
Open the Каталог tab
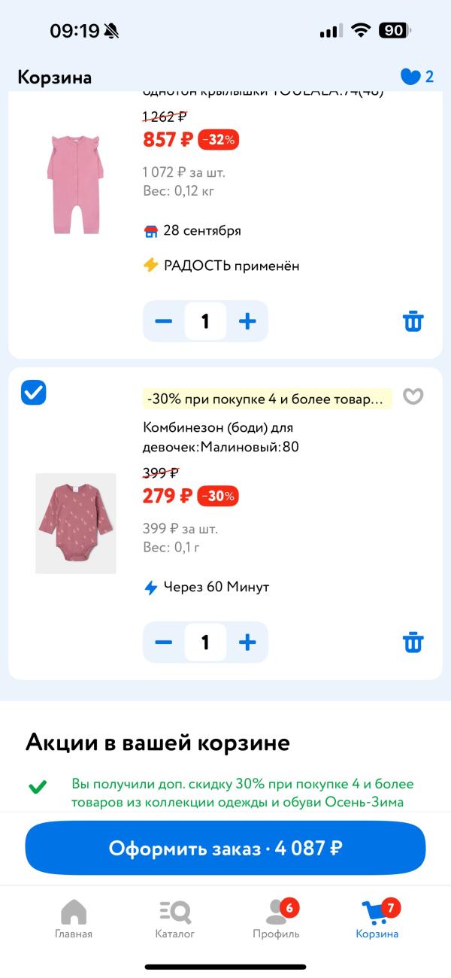(175, 919)
